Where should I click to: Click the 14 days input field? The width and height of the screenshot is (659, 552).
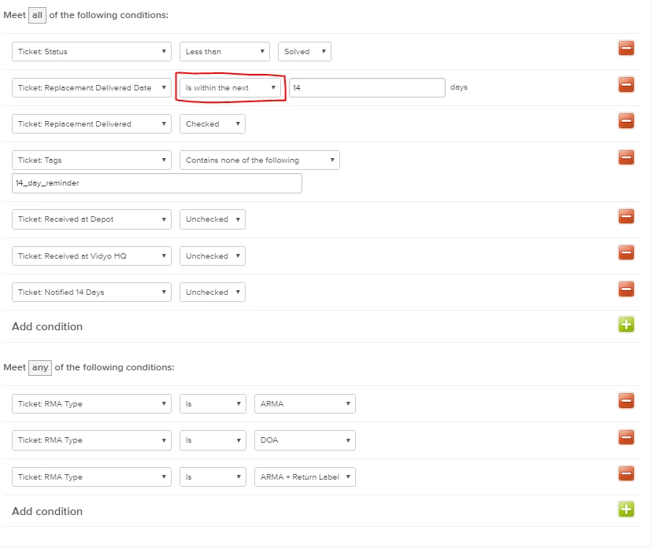367,88
